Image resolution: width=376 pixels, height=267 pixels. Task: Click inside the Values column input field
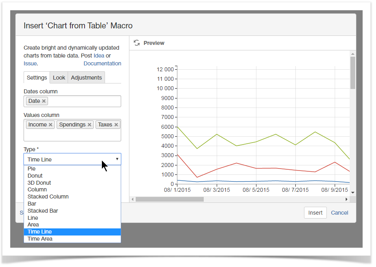[x=72, y=135]
